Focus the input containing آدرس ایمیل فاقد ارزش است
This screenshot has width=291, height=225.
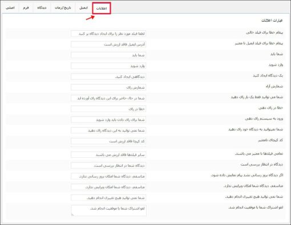point(108,44)
